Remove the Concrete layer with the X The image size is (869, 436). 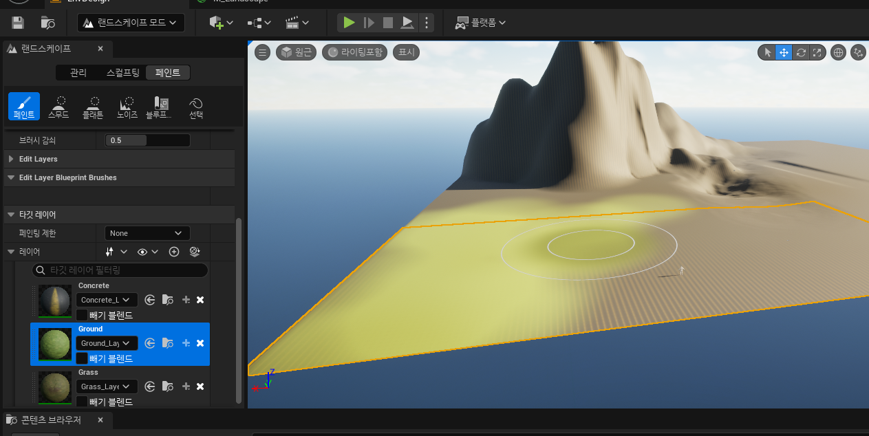tap(200, 300)
